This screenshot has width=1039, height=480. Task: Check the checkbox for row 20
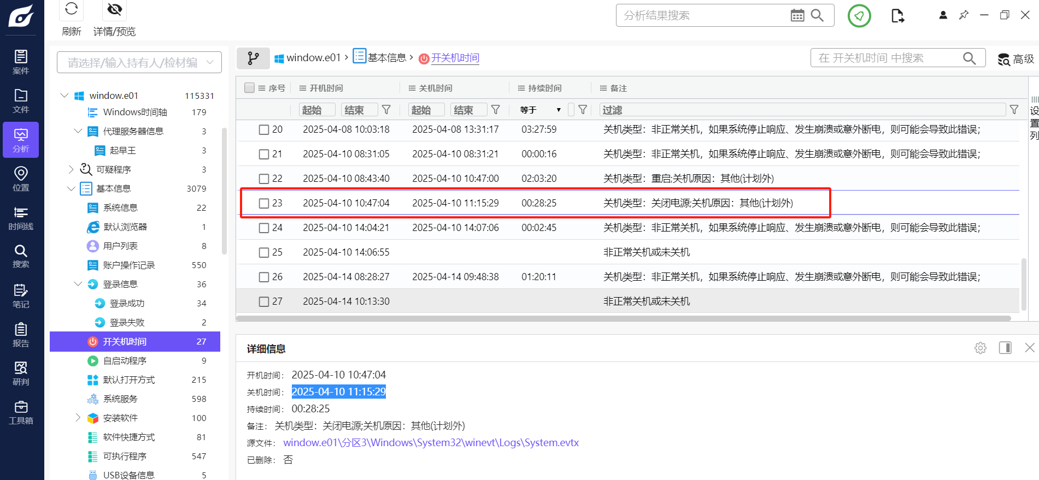(x=264, y=129)
